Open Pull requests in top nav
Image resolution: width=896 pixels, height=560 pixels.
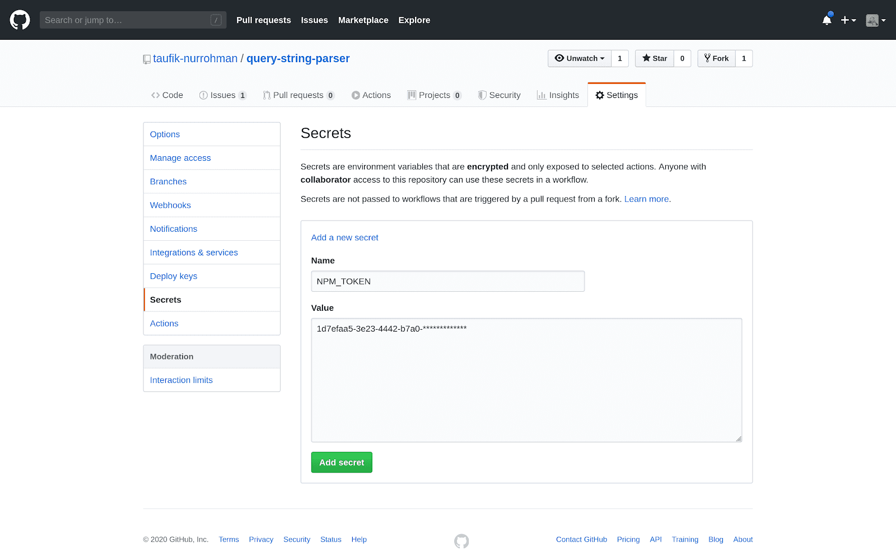pos(264,20)
